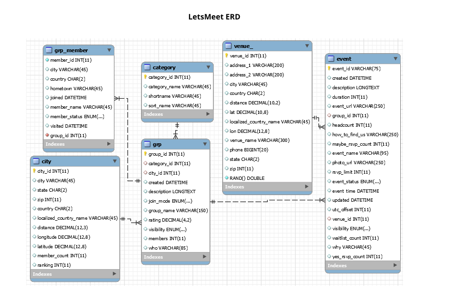The height and width of the screenshot is (299, 462).
Task: Click the table icon in the grp_member header
Action: click(49, 50)
